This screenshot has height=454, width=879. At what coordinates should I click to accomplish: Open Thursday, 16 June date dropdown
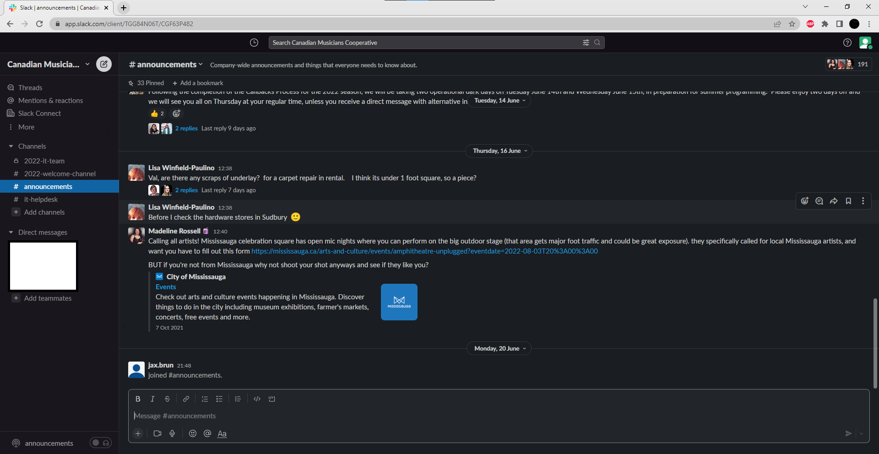click(499, 151)
